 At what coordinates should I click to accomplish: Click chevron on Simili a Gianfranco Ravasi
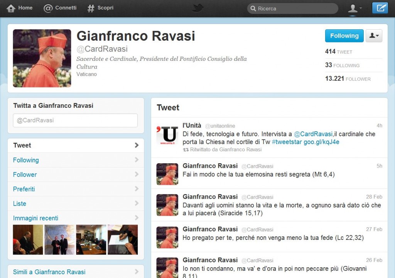coord(137,272)
